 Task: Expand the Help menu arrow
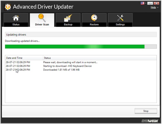[x=158, y=7]
